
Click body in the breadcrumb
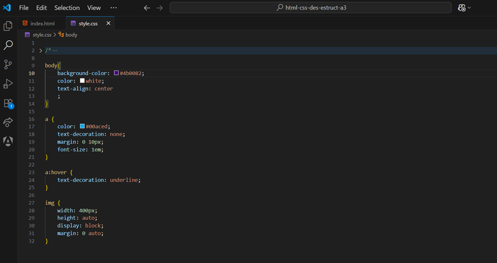point(71,35)
